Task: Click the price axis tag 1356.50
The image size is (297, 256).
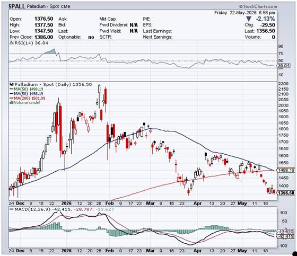Action: pyautogui.click(x=286, y=193)
